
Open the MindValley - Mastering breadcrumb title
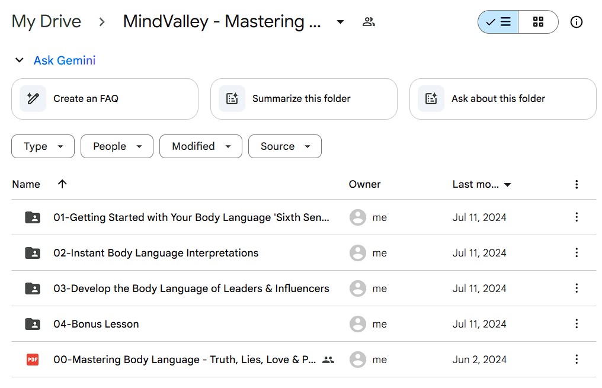(222, 21)
